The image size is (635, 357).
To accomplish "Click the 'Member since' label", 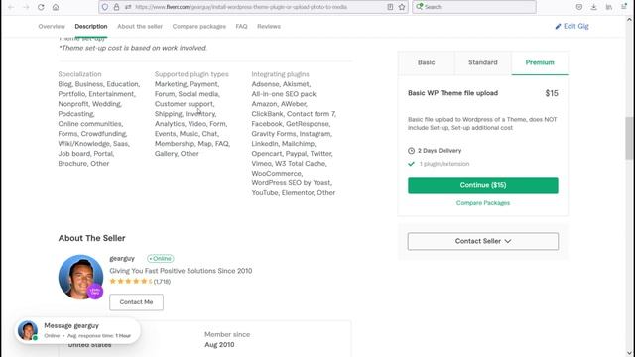I will tap(227, 335).
